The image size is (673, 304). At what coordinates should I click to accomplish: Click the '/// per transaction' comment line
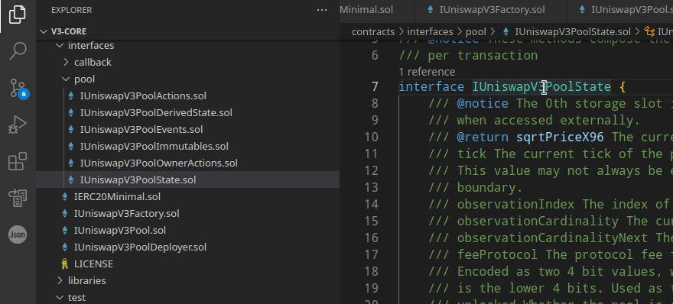coord(468,55)
